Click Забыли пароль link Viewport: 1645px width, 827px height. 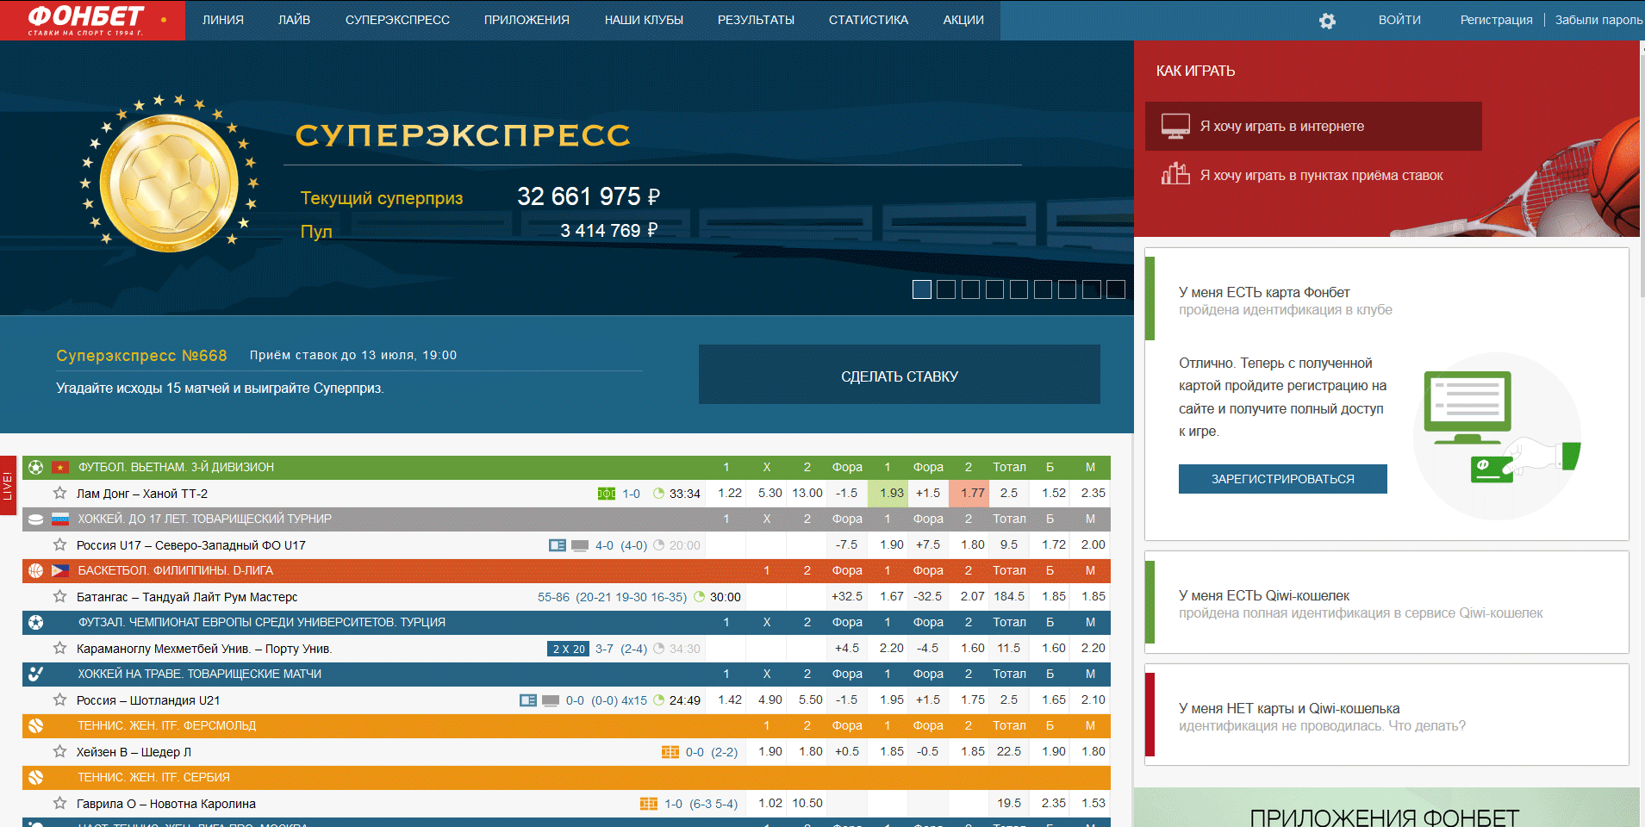[1598, 20]
